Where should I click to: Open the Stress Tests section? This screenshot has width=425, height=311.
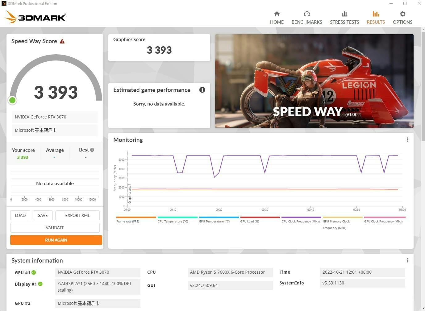344,18
